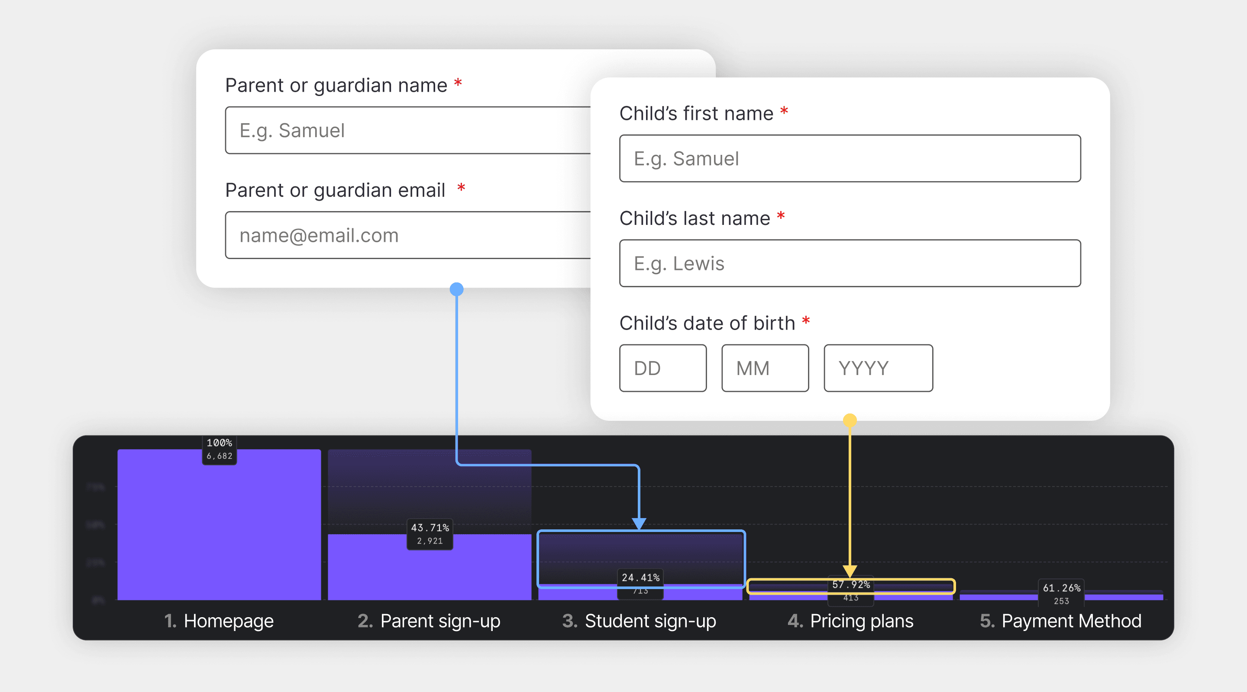Click the blue dot below parent form

(x=456, y=290)
